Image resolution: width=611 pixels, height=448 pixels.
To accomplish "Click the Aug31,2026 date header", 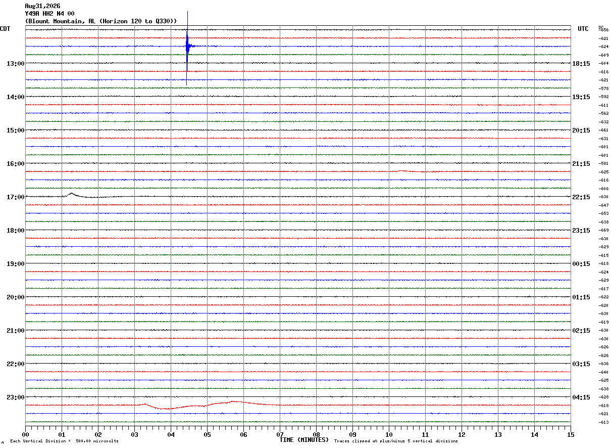I will click(x=42, y=6).
